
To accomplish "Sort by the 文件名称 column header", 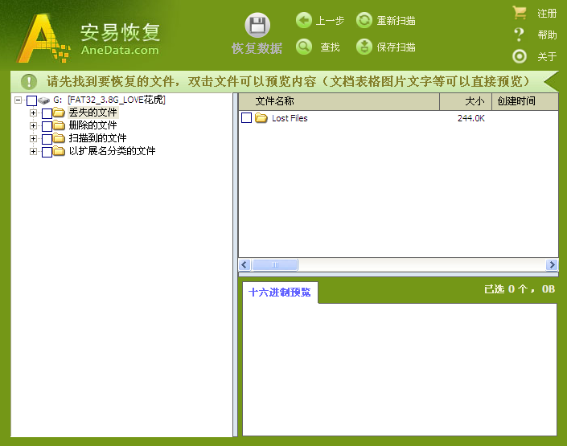I will click(x=338, y=101).
